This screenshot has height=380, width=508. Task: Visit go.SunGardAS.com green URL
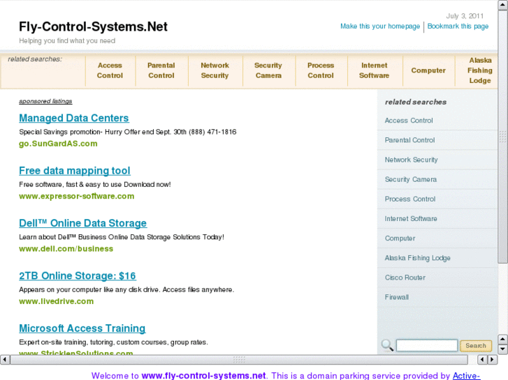pyautogui.click(x=58, y=144)
